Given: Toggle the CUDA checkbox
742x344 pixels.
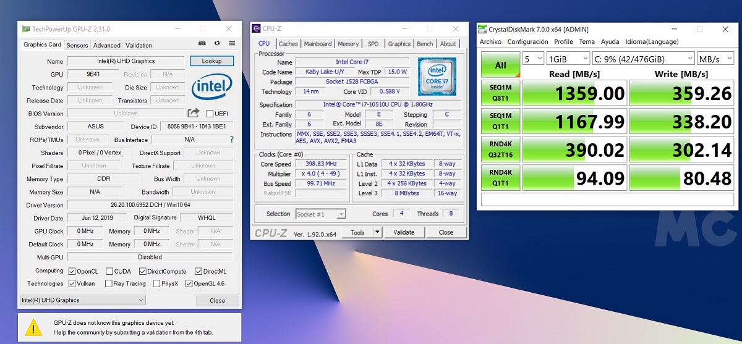Looking at the screenshot, I should click(x=109, y=271).
